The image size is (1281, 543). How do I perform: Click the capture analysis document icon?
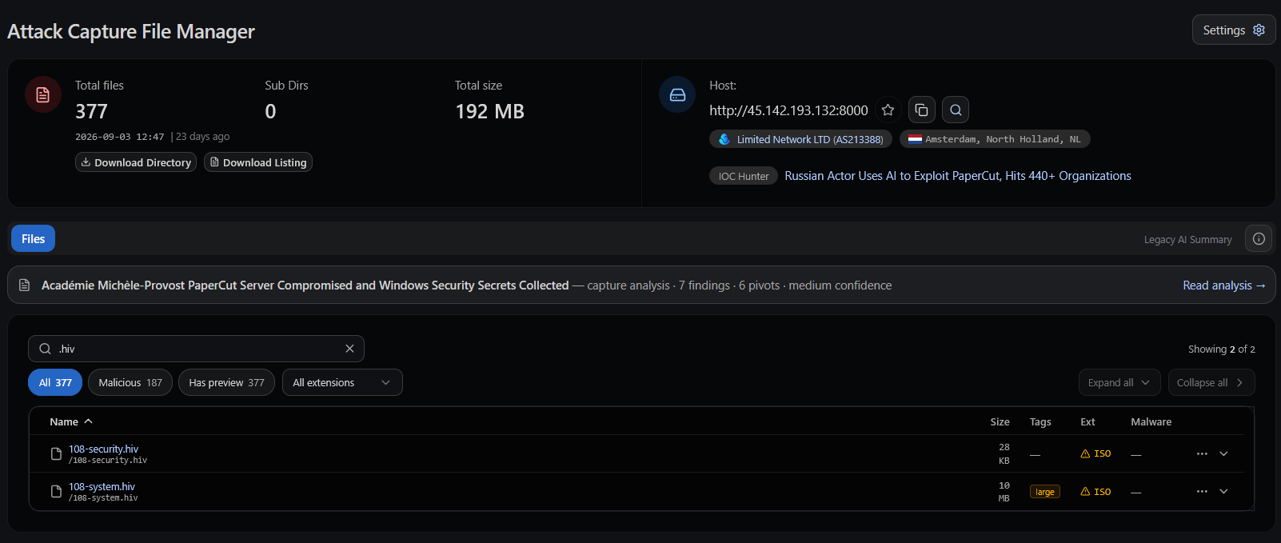tap(25, 285)
